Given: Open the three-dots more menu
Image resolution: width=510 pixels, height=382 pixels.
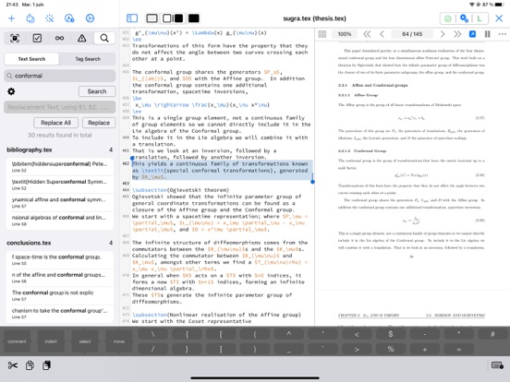Looking at the screenshot, I should click(503, 34).
